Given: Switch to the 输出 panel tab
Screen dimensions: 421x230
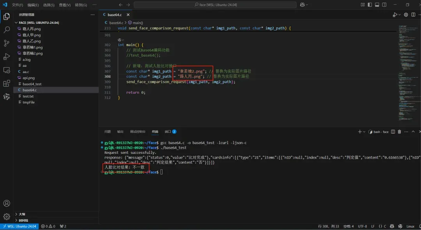Looking at the screenshot, I should pos(120,132).
